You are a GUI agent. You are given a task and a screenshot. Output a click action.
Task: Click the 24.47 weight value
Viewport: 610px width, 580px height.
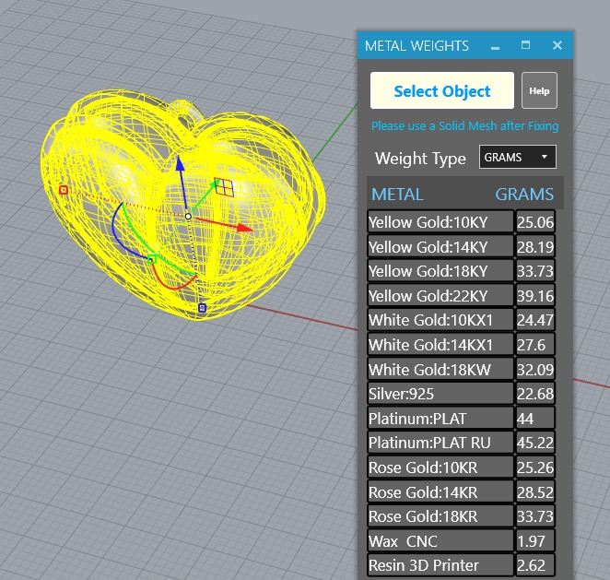click(535, 320)
